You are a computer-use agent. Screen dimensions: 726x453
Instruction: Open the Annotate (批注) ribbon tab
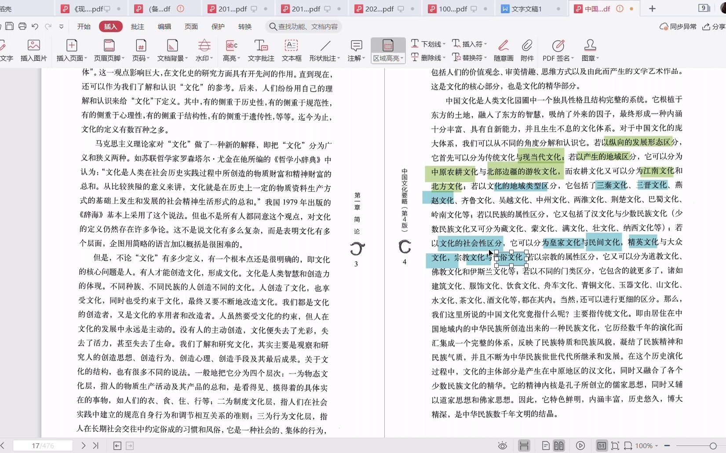point(138,26)
